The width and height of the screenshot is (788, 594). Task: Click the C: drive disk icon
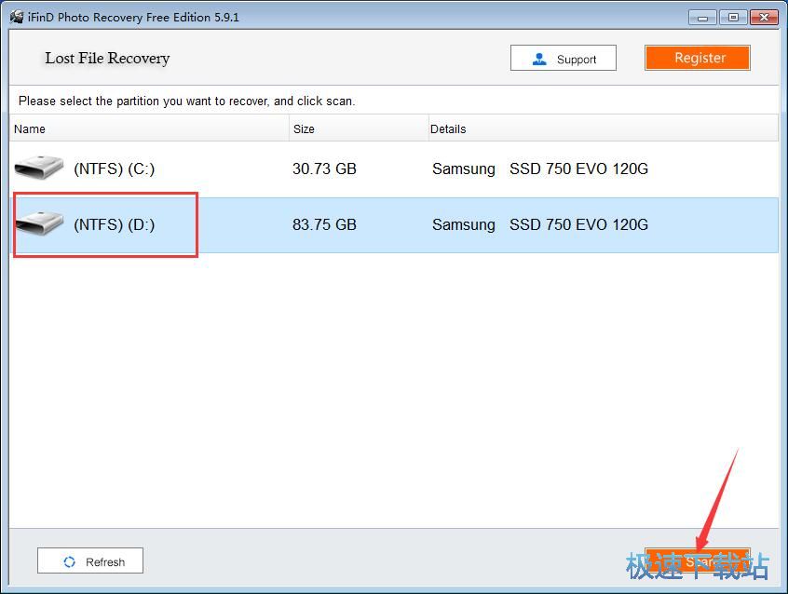tap(39, 169)
